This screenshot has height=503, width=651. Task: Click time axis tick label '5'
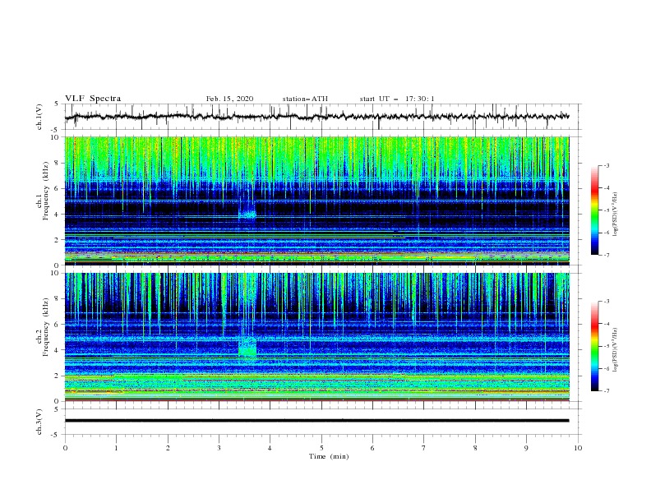pos(321,448)
